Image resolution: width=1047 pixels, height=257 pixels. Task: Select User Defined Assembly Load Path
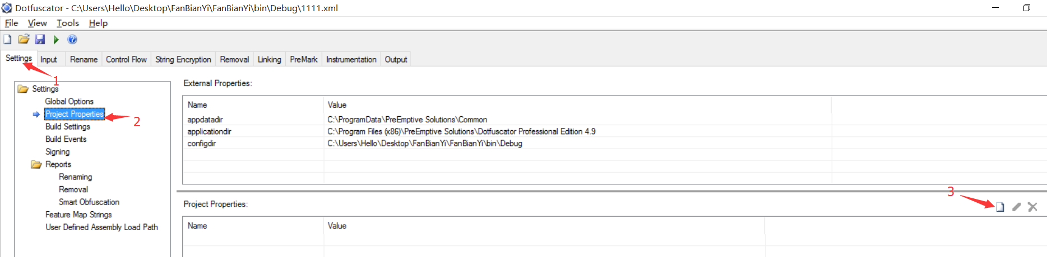coord(101,227)
